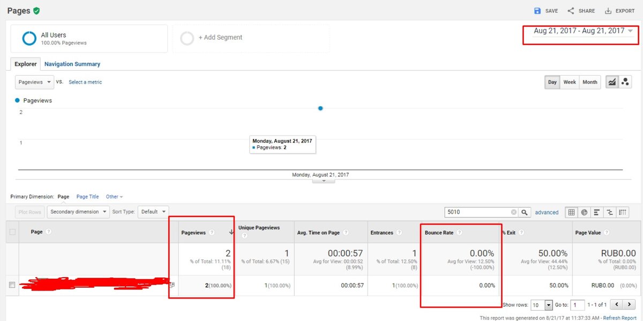Select the Data table view icon
This screenshot has height=321, width=643.
(571, 212)
